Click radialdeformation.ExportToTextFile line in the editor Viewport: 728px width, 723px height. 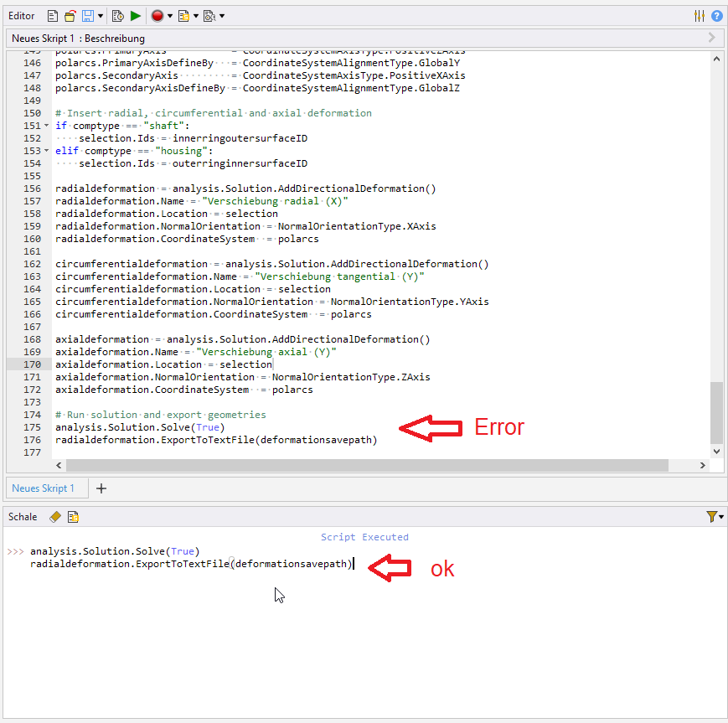(x=216, y=440)
